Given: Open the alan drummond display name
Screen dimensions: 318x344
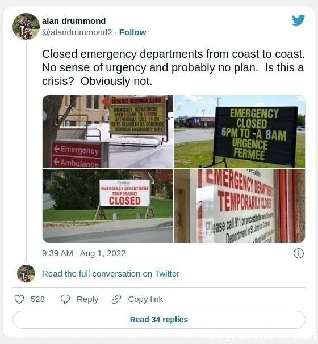Looking at the screenshot, I should click(x=74, y=21).
